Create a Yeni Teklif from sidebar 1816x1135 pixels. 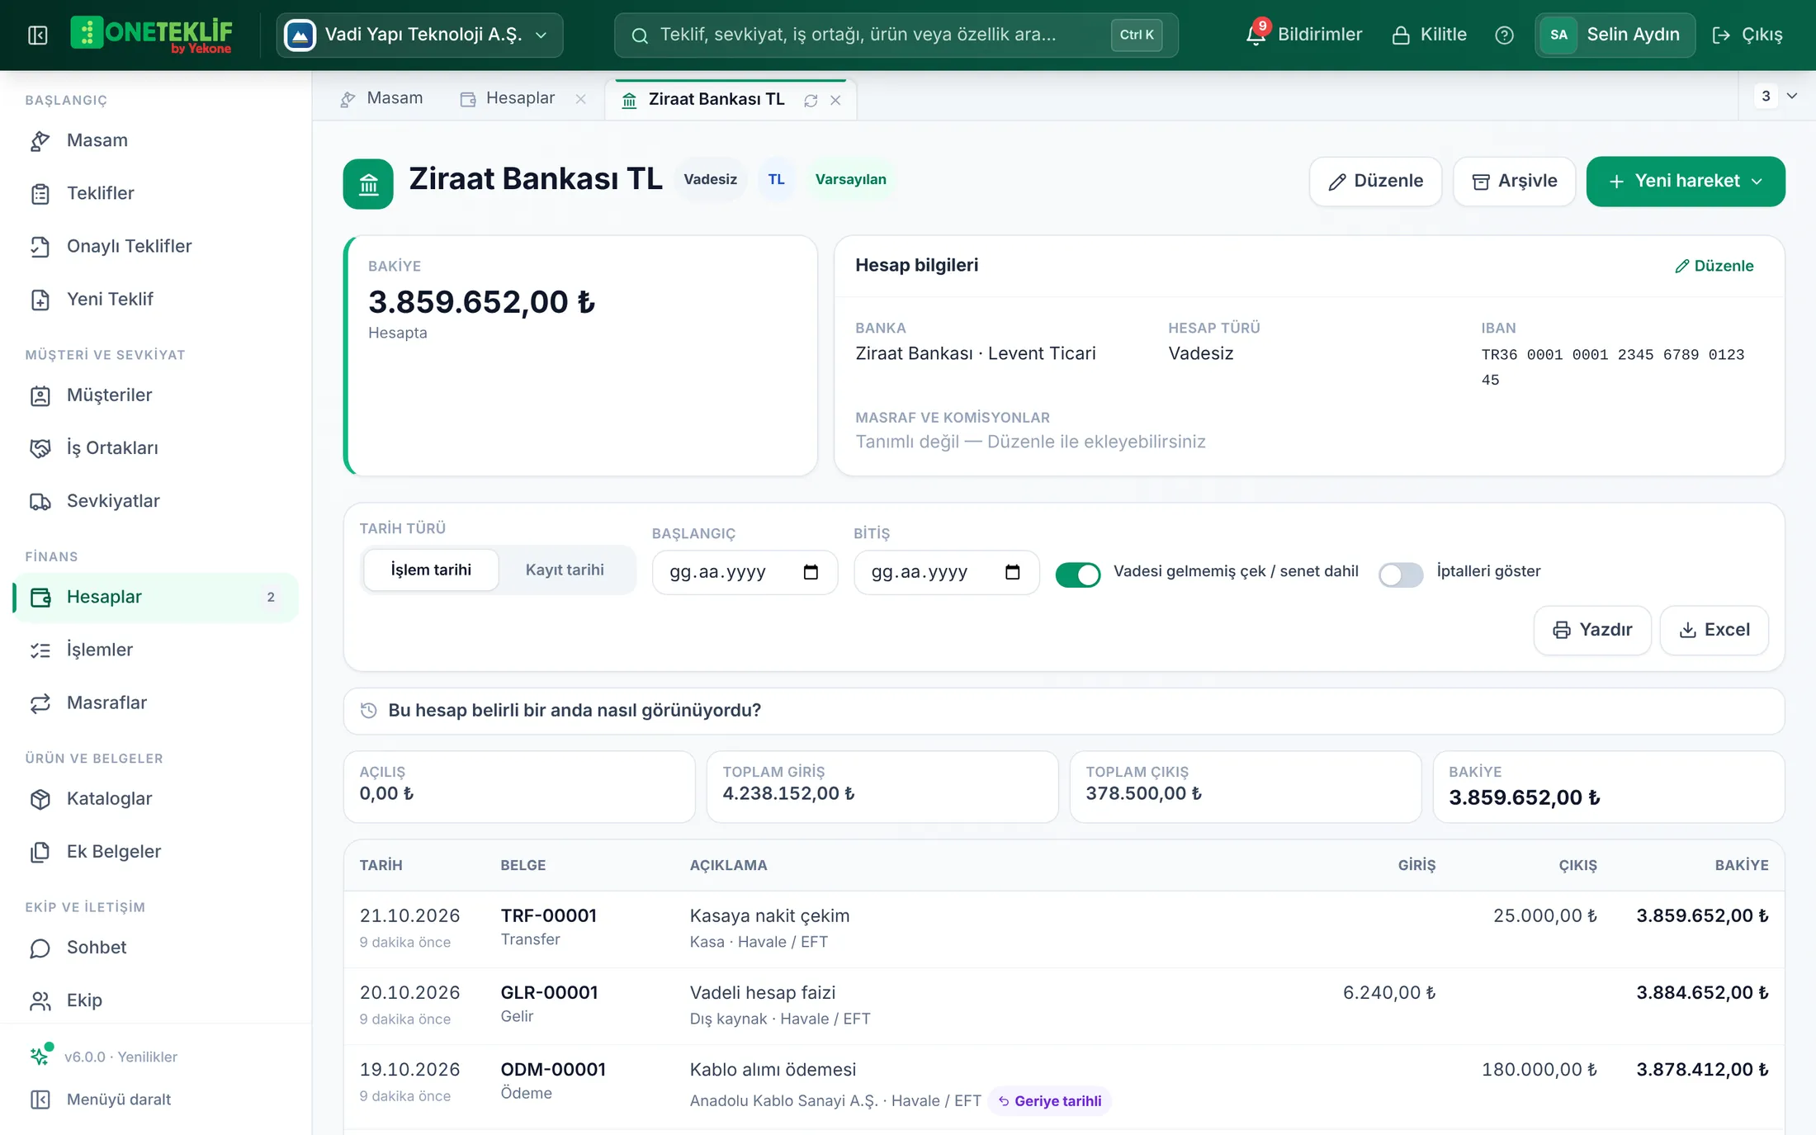click(x=156, y=299)
